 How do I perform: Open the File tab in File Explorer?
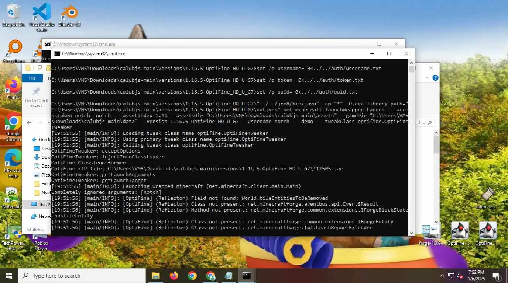coord(32,78)
